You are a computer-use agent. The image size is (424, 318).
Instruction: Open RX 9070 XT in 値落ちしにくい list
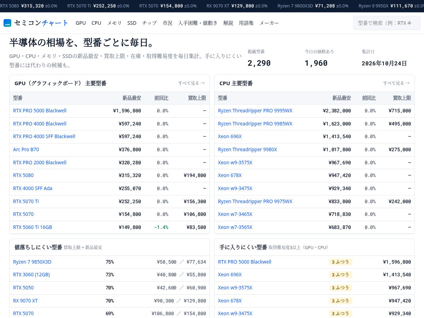pyautogui.click(x=25, y=301)
